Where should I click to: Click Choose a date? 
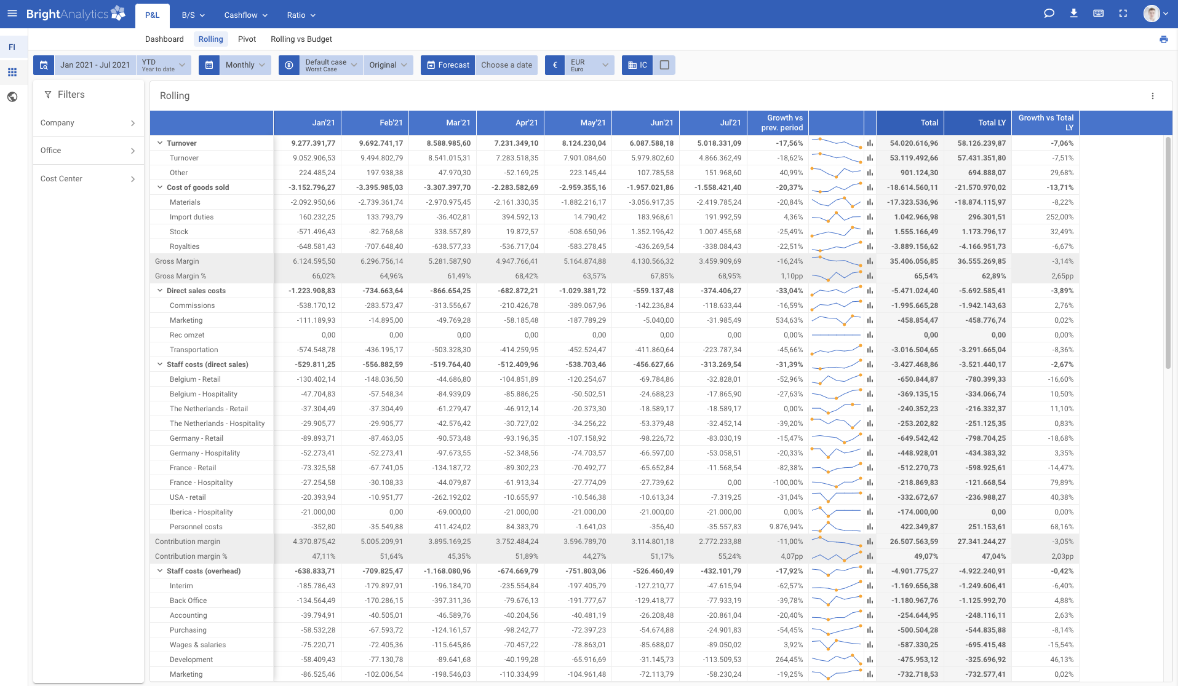coord(506,65)
